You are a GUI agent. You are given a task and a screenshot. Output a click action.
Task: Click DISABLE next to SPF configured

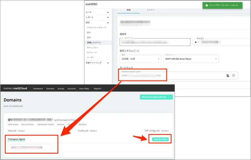pyautogui.click(x=165, y=131)
